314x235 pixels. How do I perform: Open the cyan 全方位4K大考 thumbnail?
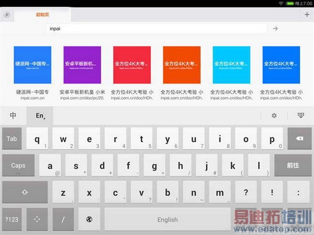tap(231, 65)
